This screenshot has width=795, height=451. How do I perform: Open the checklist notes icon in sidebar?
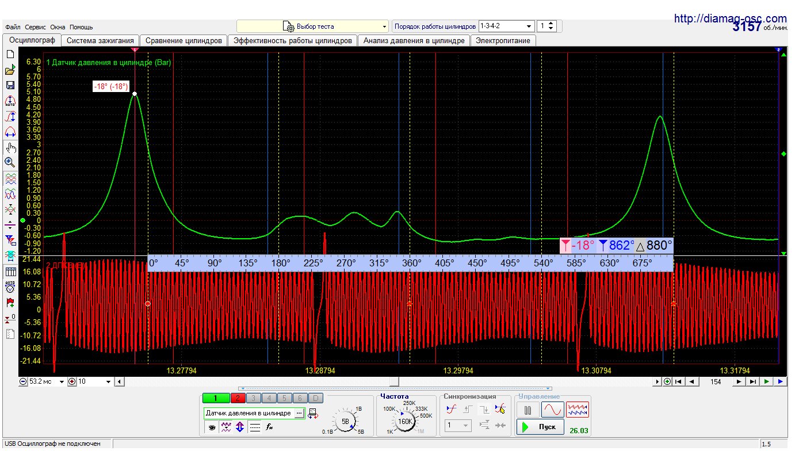click(x=10, y=334)
